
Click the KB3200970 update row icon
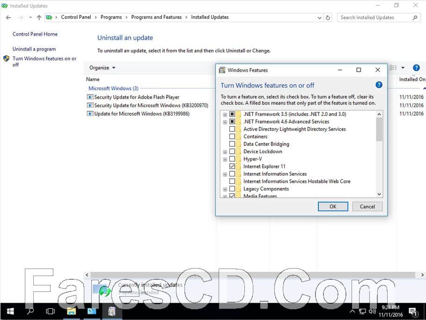(90, 105)
